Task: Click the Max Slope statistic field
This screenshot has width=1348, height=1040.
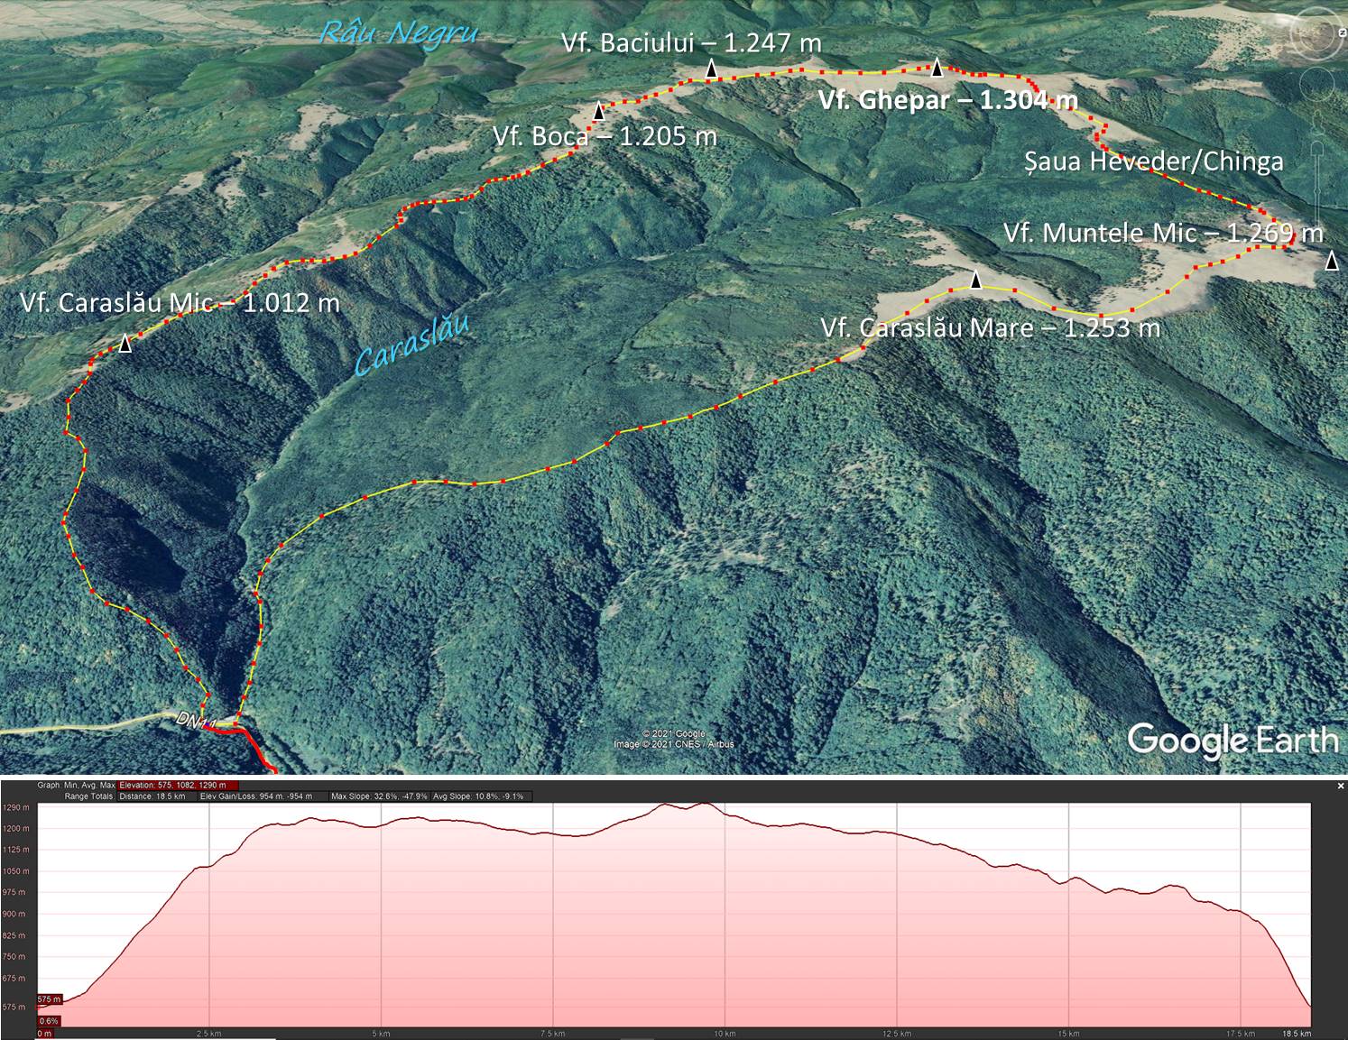Action: pyautogui.click(x=379, y=796)
